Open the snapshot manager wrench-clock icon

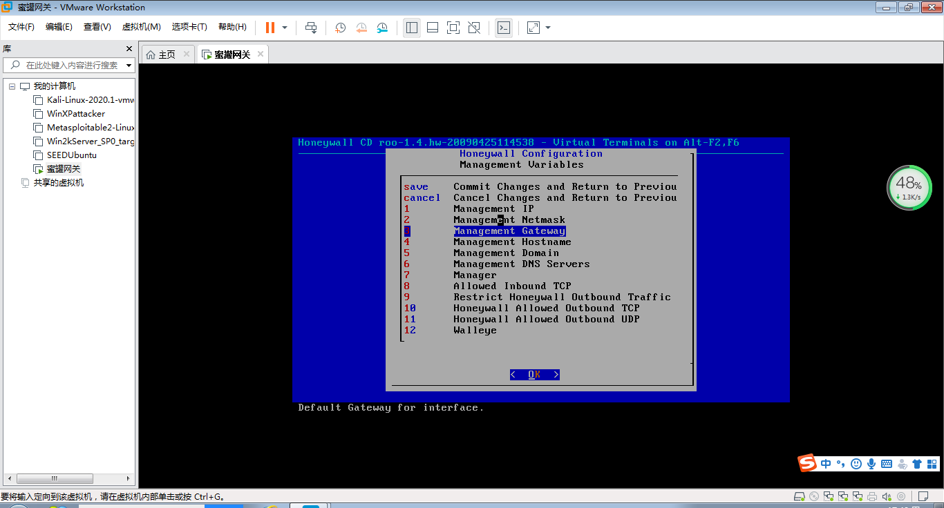click(382, 28)
